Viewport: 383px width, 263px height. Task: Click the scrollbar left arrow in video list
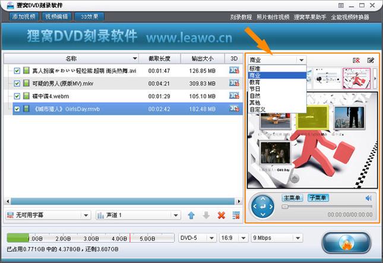8,201
